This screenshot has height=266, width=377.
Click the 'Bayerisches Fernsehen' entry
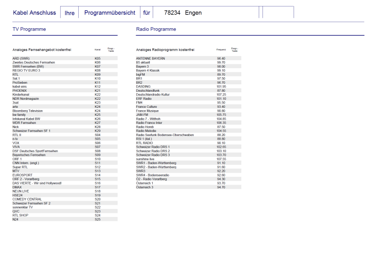click(x=29, y=155)
